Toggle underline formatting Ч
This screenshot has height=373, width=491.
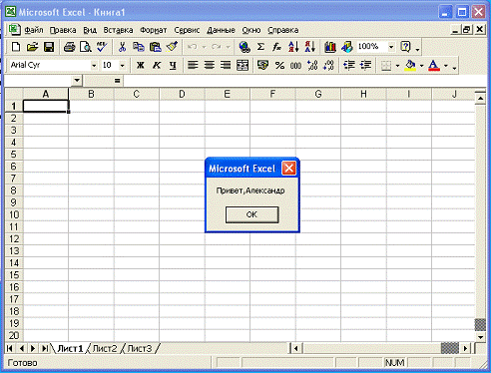click(173, 65)
